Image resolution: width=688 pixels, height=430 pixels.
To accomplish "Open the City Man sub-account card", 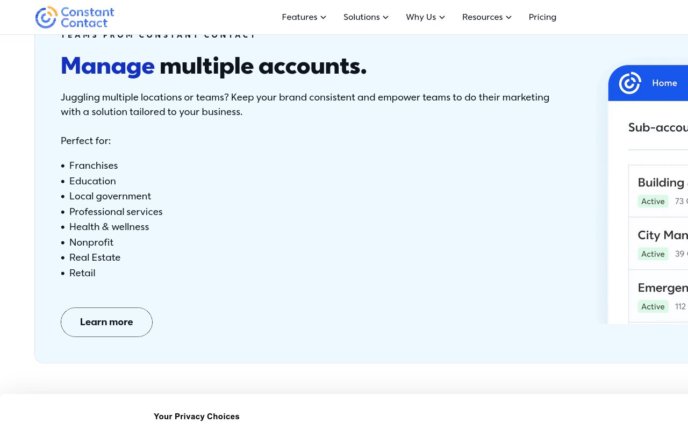I will pyautogui.click(x=658, y=243).
